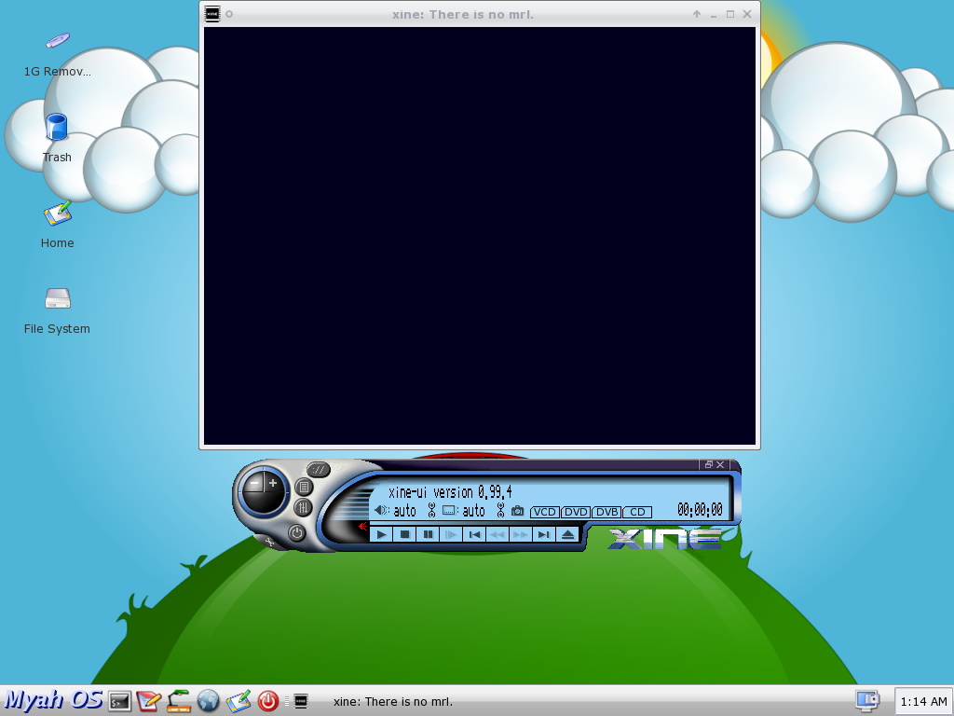The height and width of the screenshot is (716, 954).
Task: Click the display monitor tray icon
Action: tap(867, 700)
